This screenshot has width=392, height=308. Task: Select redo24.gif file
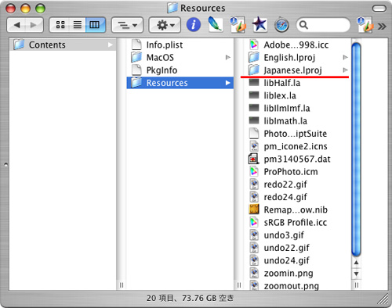[298, 197]
